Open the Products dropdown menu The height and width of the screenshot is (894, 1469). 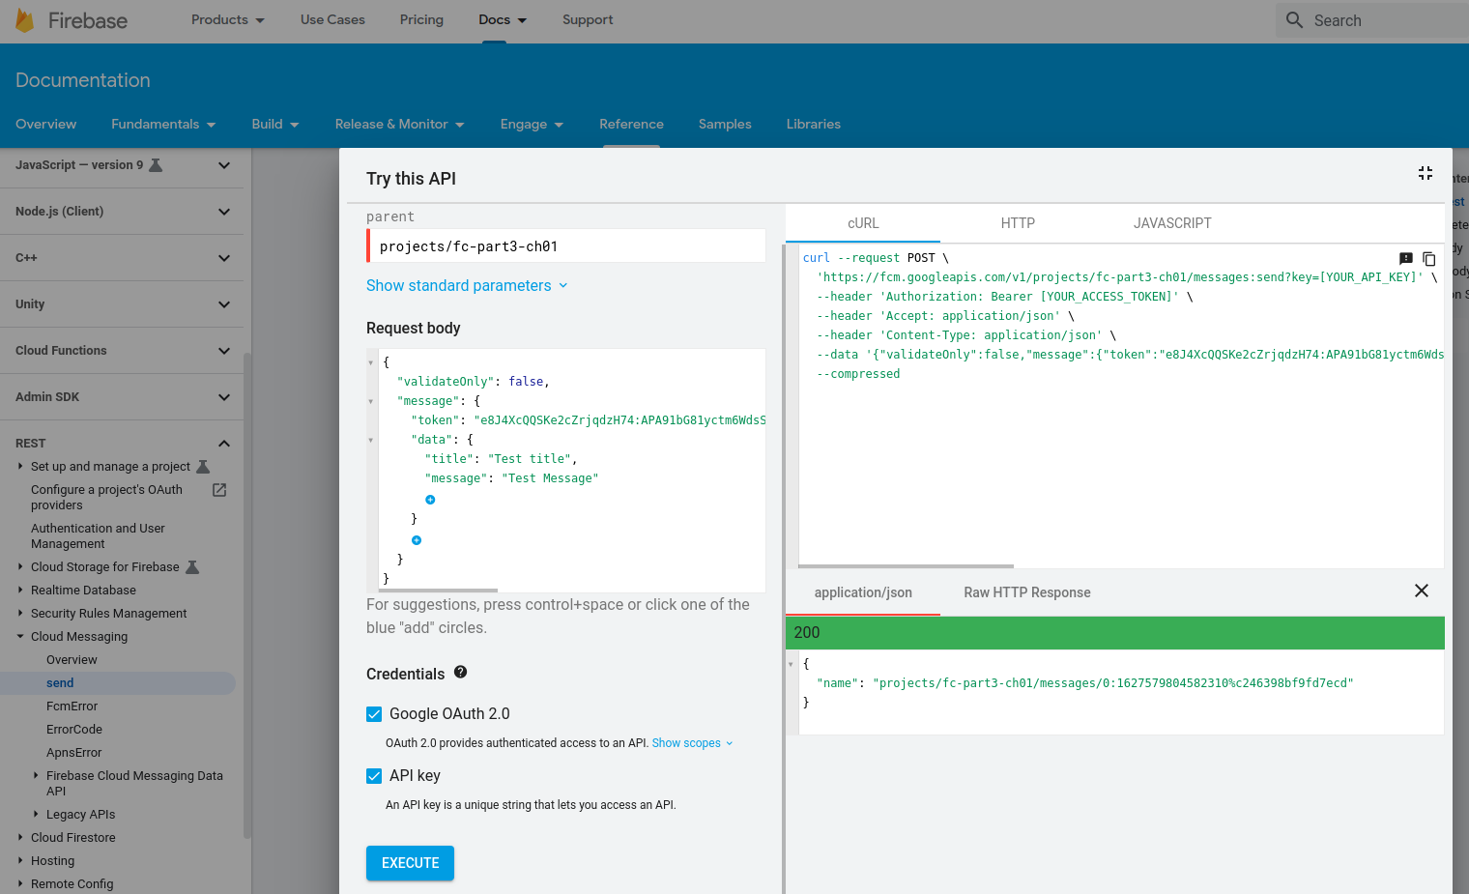pyautogui.click(x=228, y=19)
